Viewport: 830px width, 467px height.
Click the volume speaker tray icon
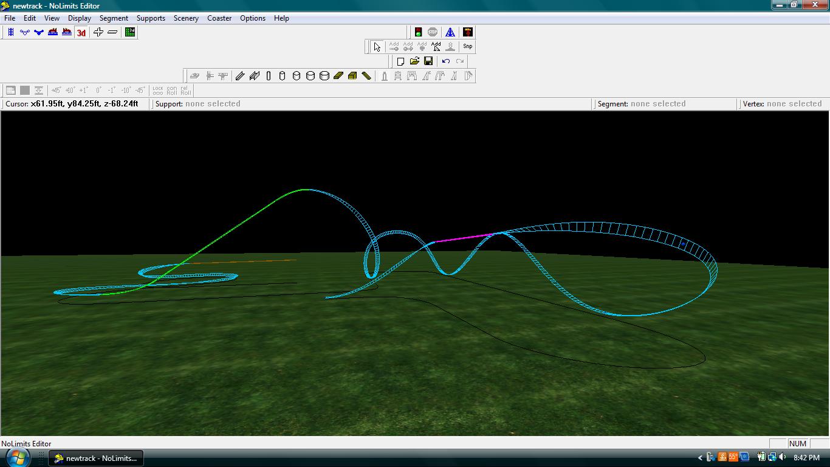pos(783,457)
